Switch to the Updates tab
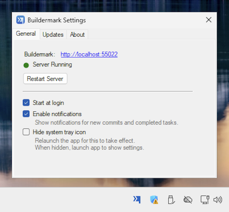The image size is (229, 212). point(53,35)
